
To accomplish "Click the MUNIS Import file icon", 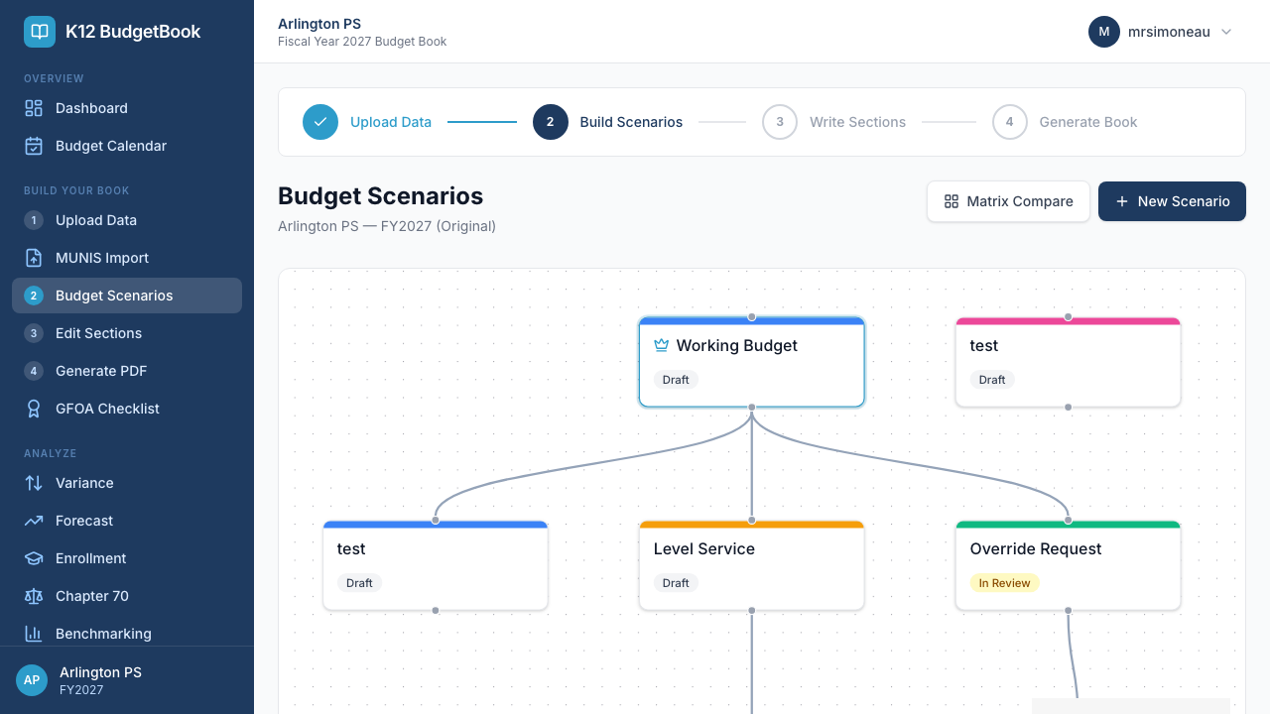I will [x=34, y=258].
